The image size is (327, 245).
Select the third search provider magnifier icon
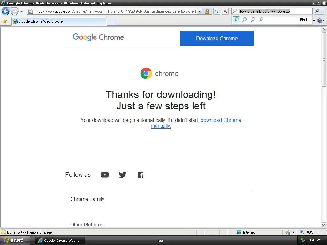click(253, 20)
